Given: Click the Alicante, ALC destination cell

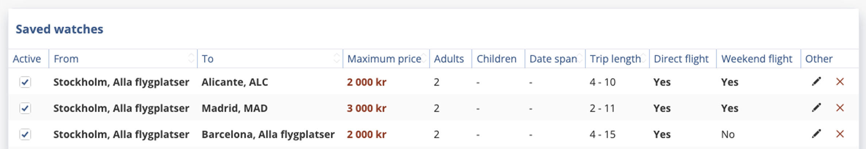Looking at the screenshot, I should click(x=234, y=82).
